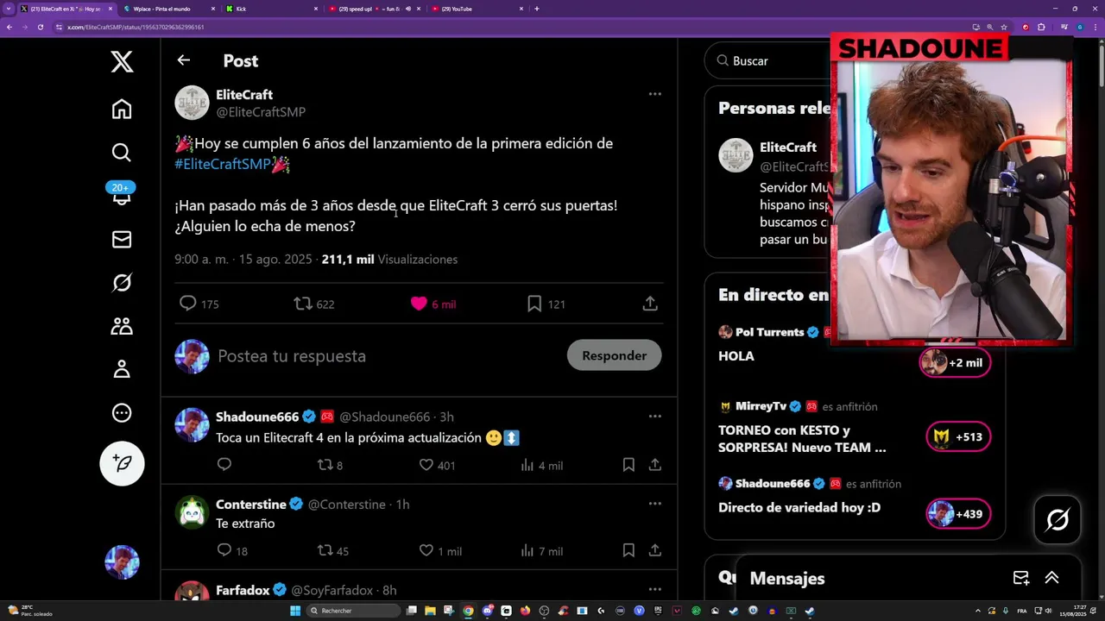Bookmark the EliteCraft post (121)
This screenshot has width=1105, height=621.
coord(546,304)
